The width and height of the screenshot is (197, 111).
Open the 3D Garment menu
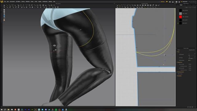click(12, 2)
